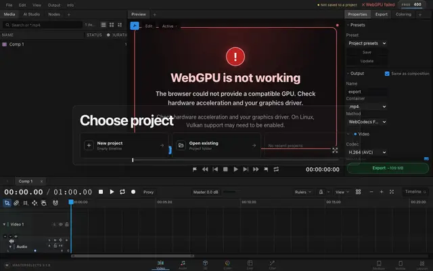Click the paperclip link tool in timeline toolbar
The image size is (433, 271).
16,203
